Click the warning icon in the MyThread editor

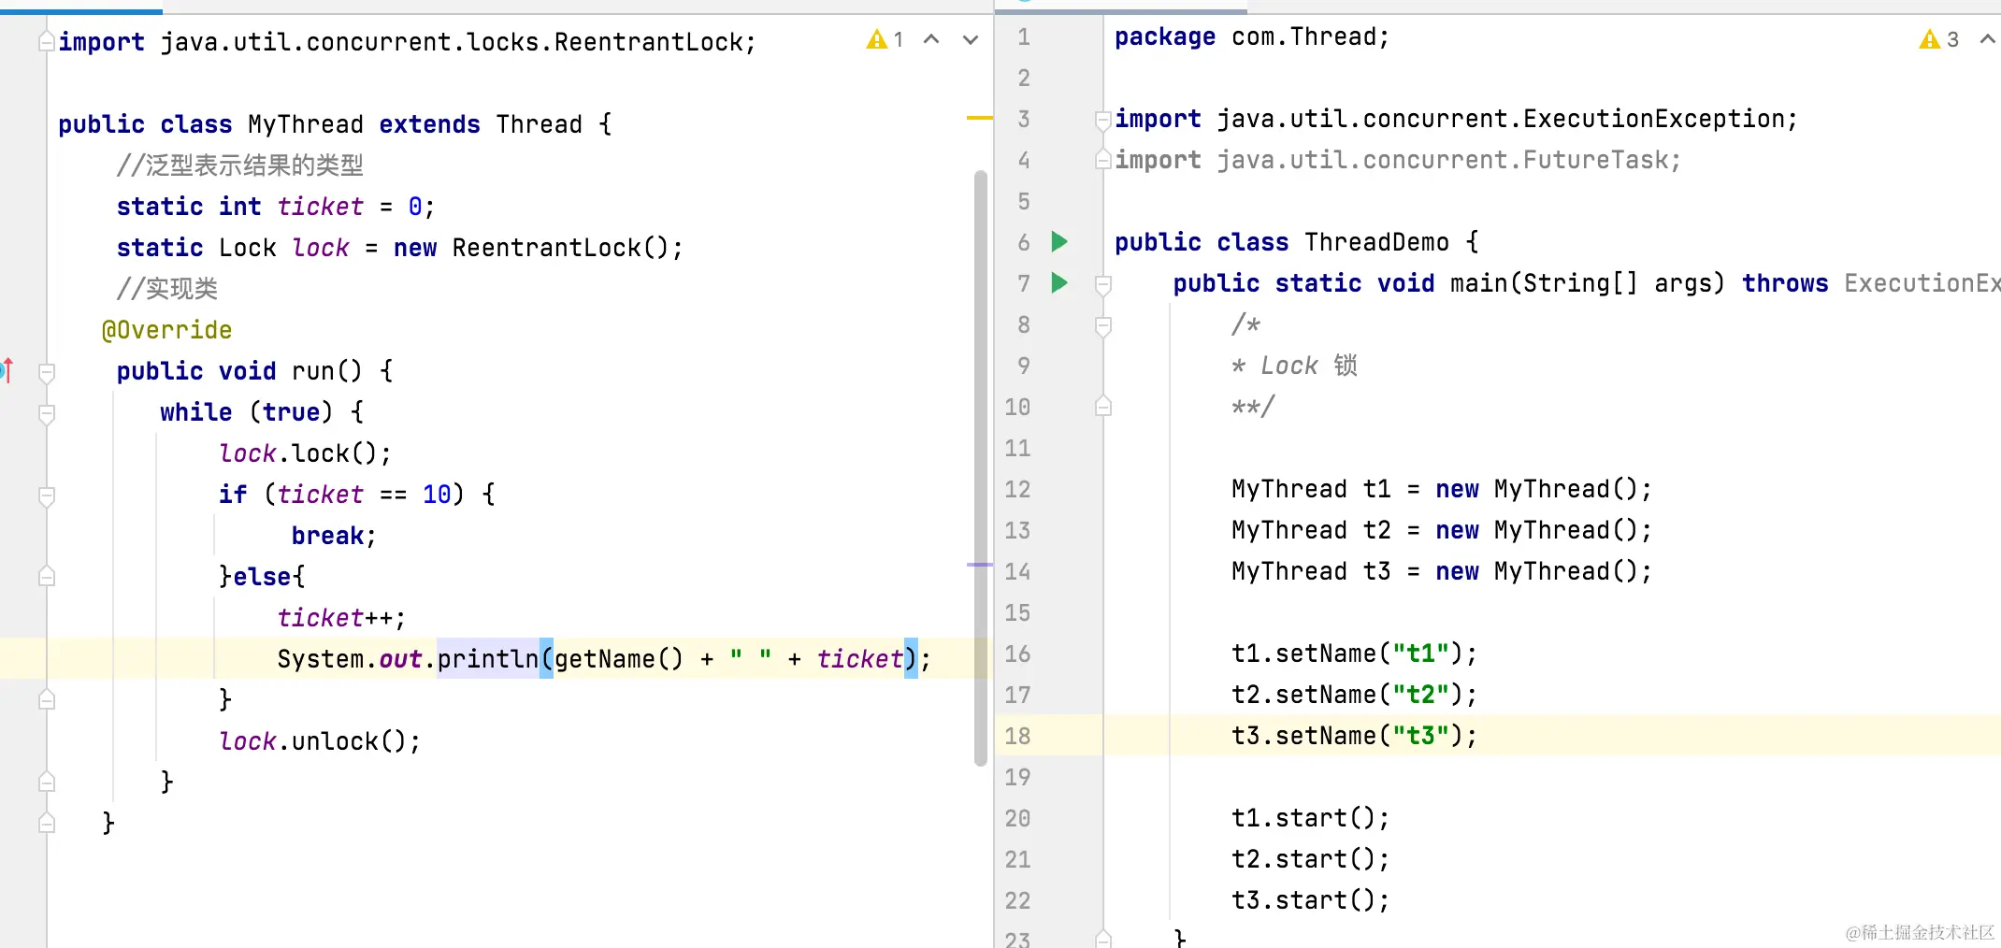[x=876, y=39]
